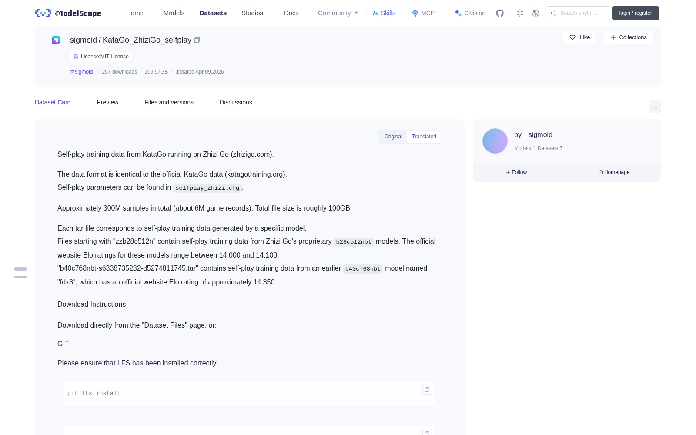The image size is (696, 435).
Task: Open the floating table of contents handle
Action: 20,273
